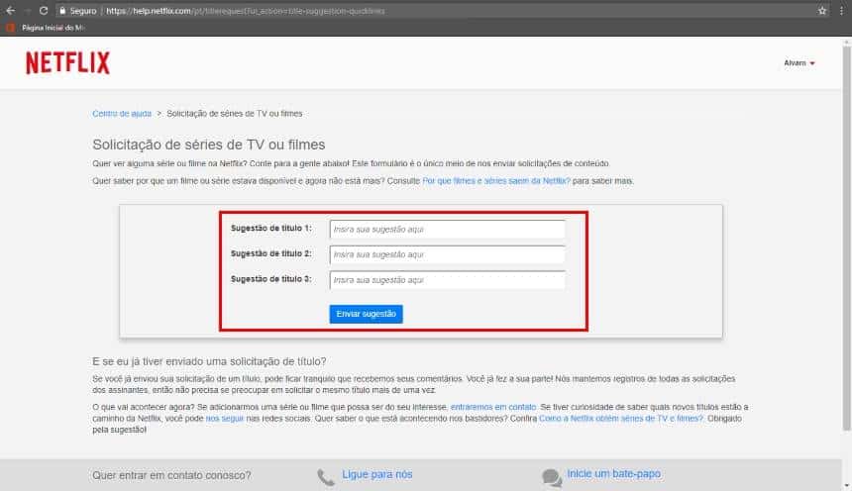This screenshot has height=491, width=852.
Task: Open the Chrome three-dot menu
Action: (x=841, y=10)
